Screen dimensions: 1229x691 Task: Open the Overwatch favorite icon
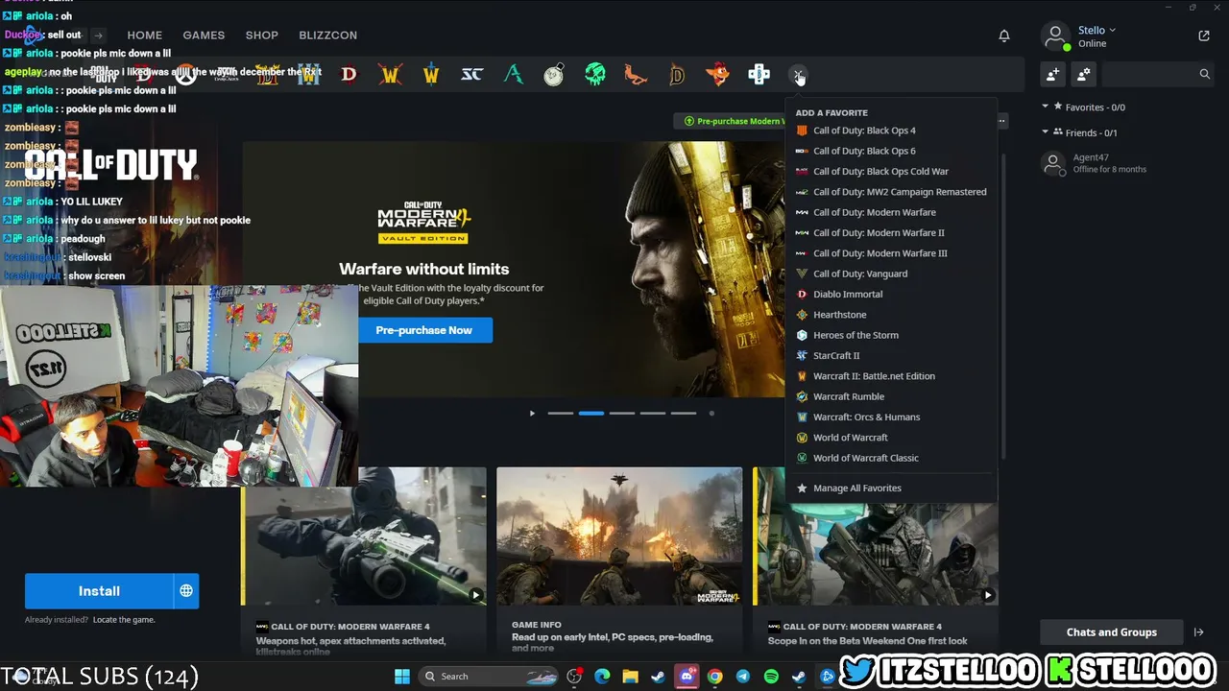click(x=185, y=74)
